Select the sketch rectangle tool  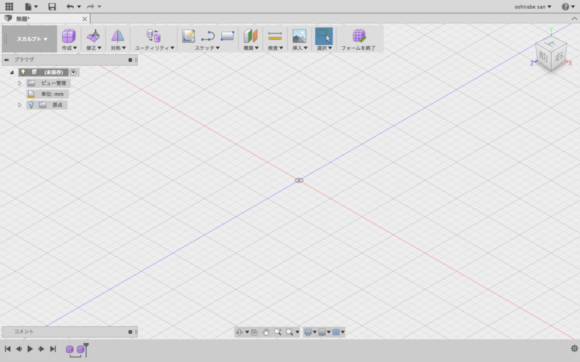228,36
